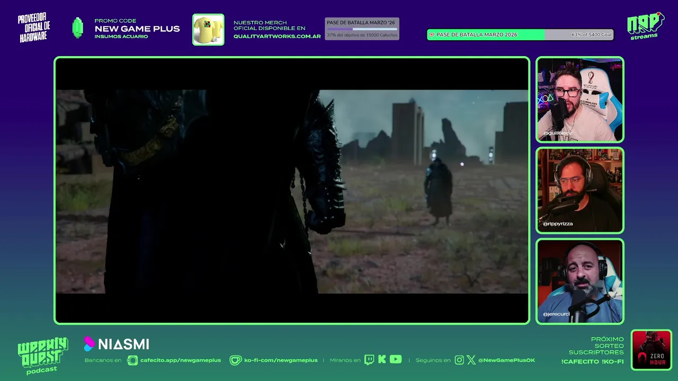Image resolution: width=678 pixels, height=381 pixels.
Task: Click the 'Bancanos en' label
Action: click(103, 360)
